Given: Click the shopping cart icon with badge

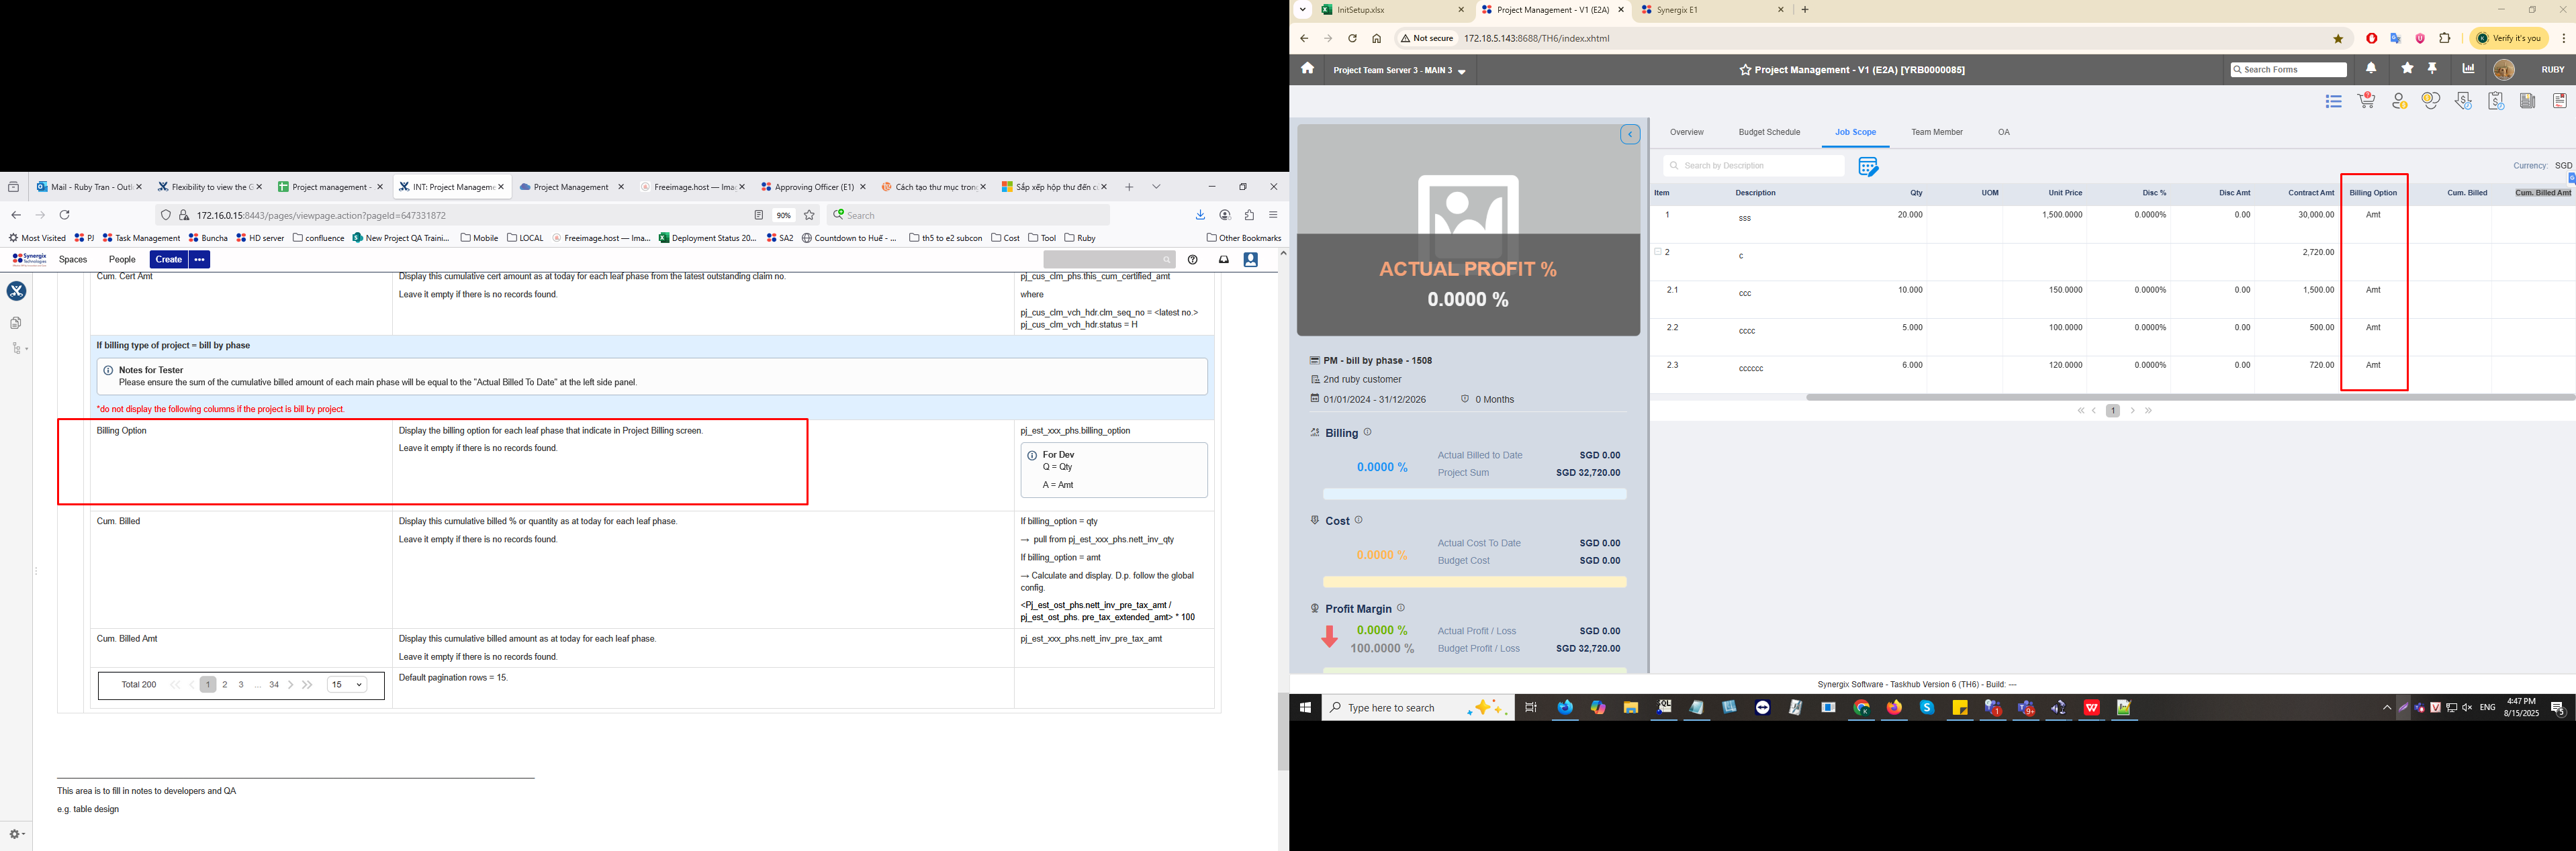Looking at the screenshot, I should tap(2366, 101).
